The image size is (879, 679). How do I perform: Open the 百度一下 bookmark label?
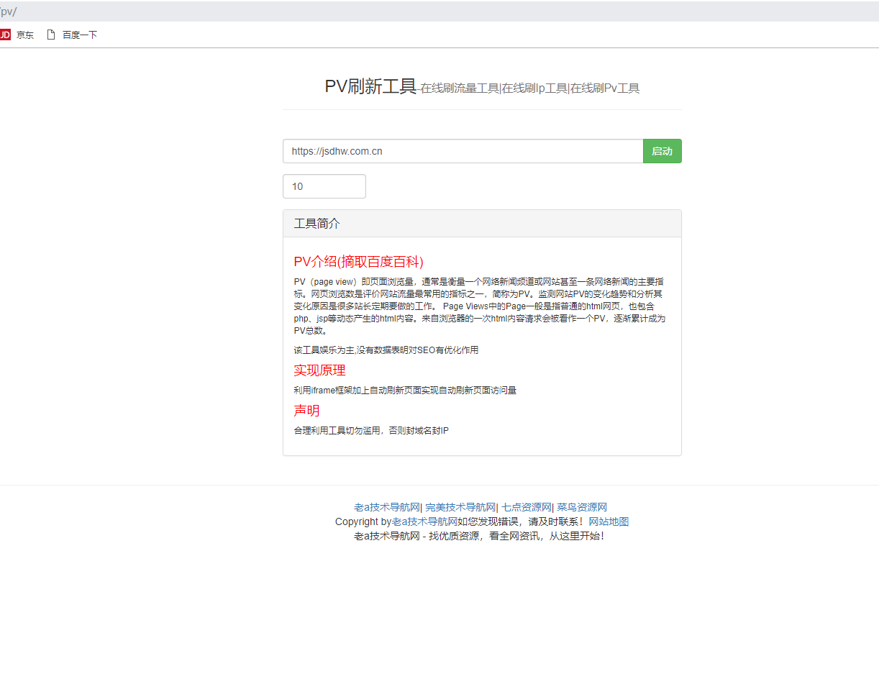79,35
